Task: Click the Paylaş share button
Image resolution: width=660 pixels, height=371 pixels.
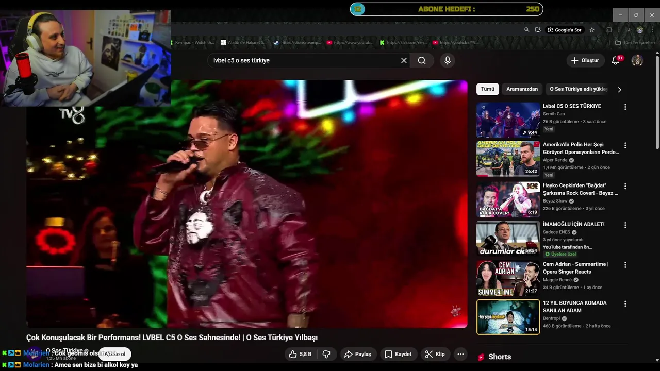Action: (358, 354)
